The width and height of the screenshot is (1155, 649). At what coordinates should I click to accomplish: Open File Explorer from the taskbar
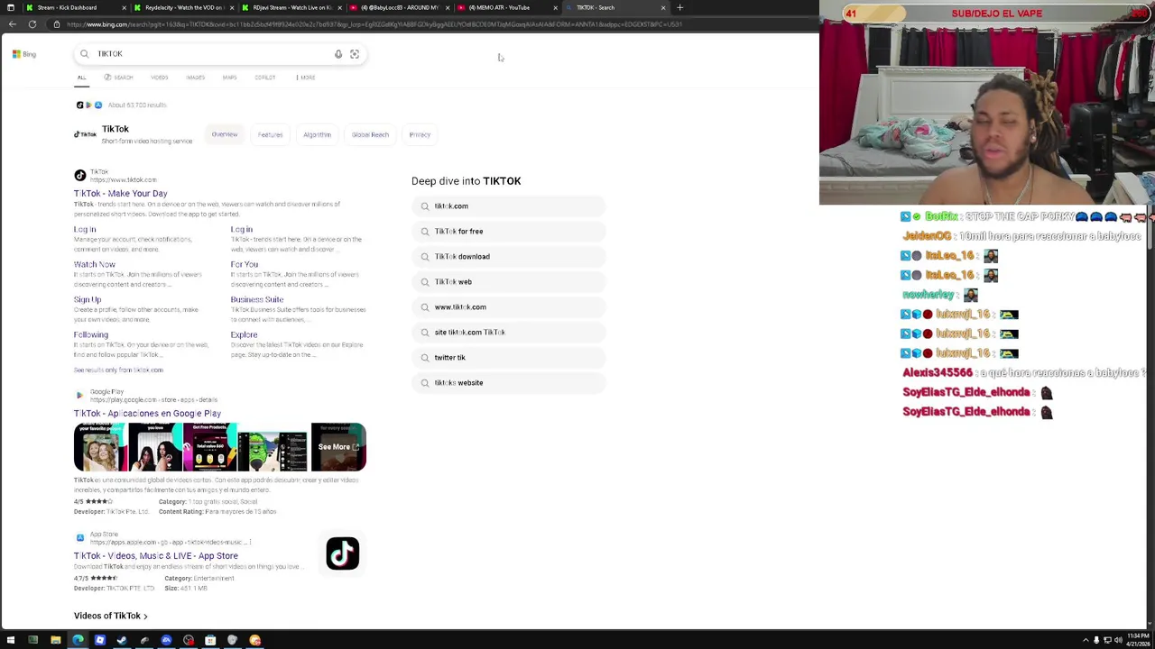56,640
